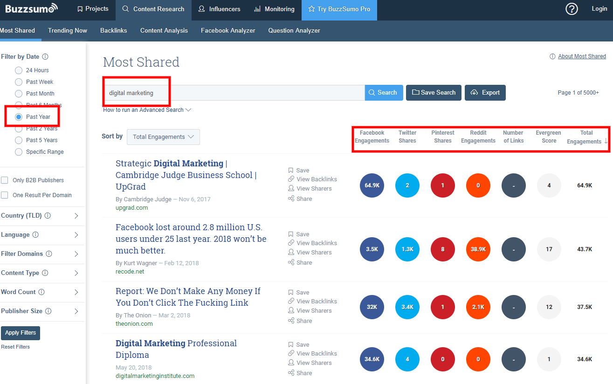Click the info icon next to Word Count
The width and height of the screenshot is (613, 384).
(41, 292)
